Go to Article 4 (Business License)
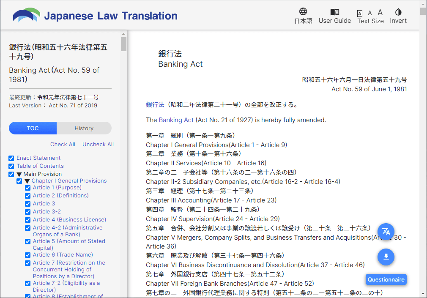Image resolution: width=427 pixels, height=298 pixels. [69, 219]
